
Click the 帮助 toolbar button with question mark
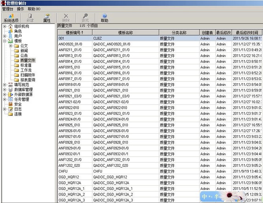(x=104, y=18)
